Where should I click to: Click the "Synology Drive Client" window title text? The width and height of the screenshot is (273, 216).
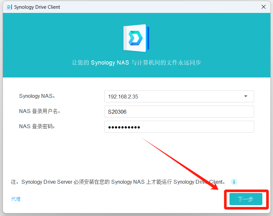pos(37,7)
